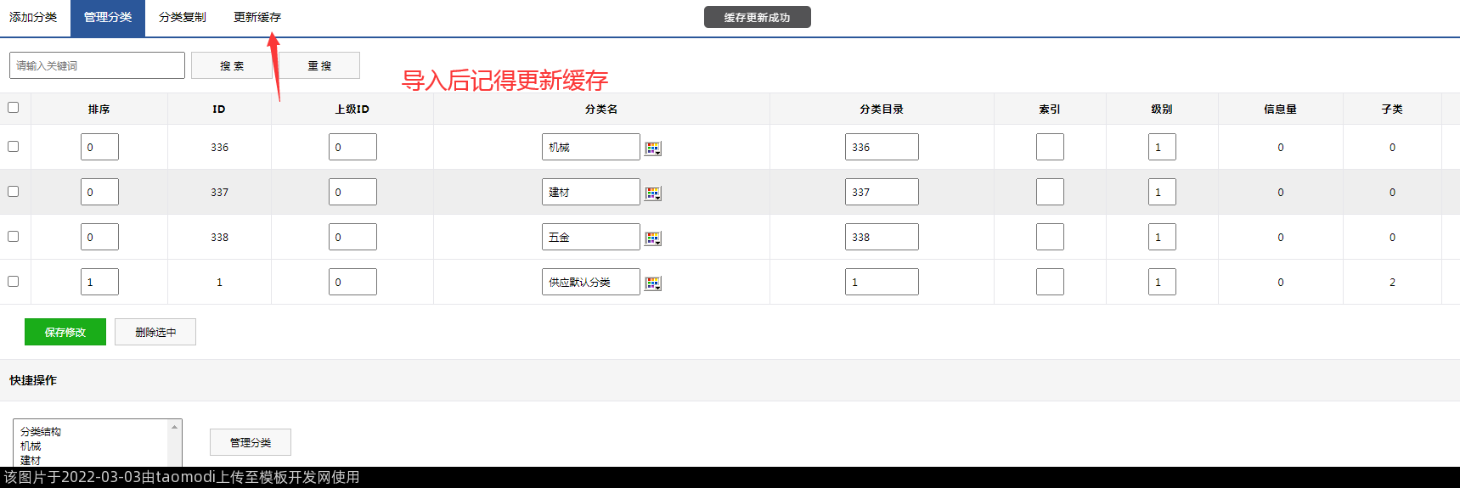The width and height of the screenshot is (1460, 488).
Task: Select the checkbox for category ID 338
Action: [x=13, y=237]
